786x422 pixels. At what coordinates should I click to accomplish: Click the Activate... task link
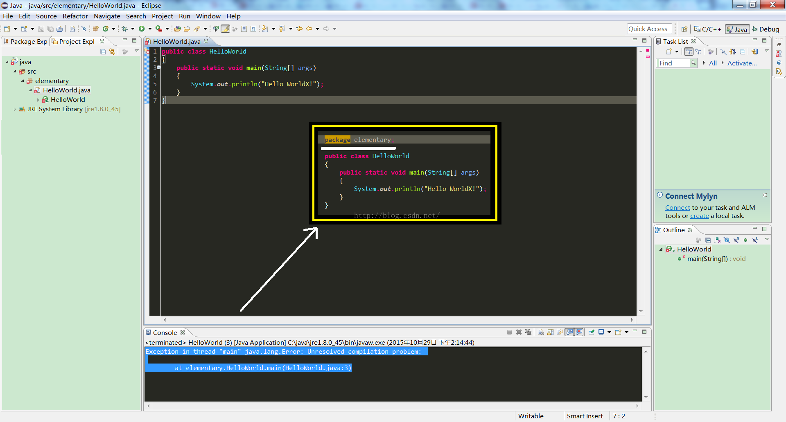742,63
